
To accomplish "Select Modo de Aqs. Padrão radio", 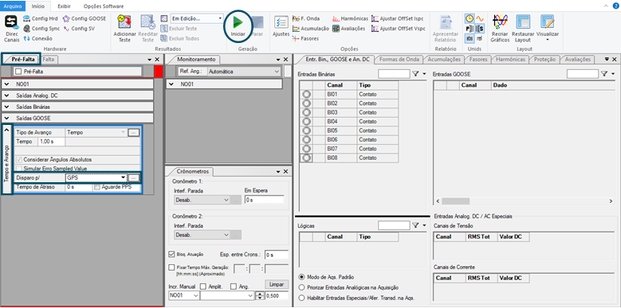I will click(302, 277).
